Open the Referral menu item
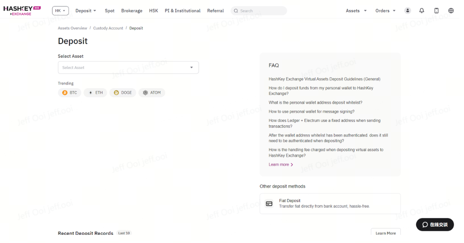Viewport: 464px width, 243px height. pyautogui.click(x=216, y=10)
